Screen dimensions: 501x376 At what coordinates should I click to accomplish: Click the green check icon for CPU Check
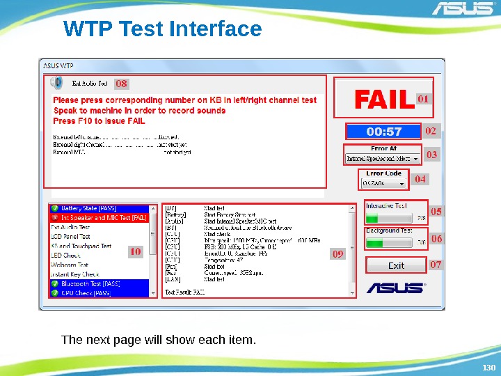coord(55,293)
